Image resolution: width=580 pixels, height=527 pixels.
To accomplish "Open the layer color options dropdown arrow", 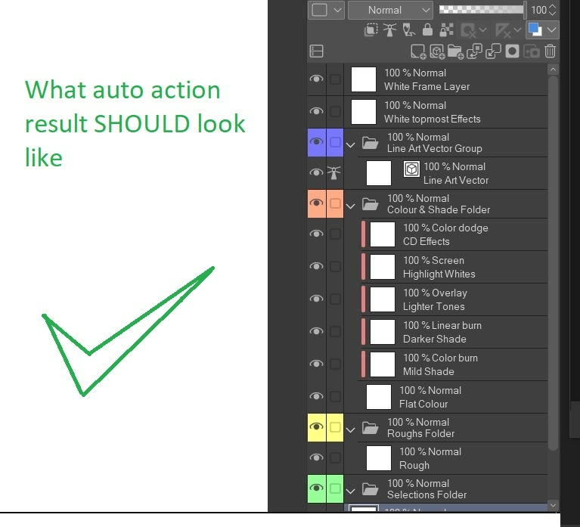I will [551, 29].
